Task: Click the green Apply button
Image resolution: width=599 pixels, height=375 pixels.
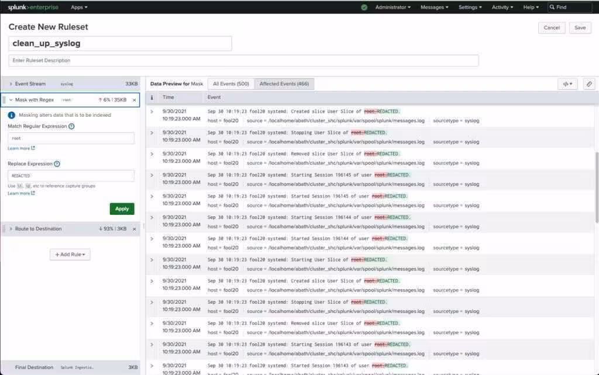Action: point(122,209)
